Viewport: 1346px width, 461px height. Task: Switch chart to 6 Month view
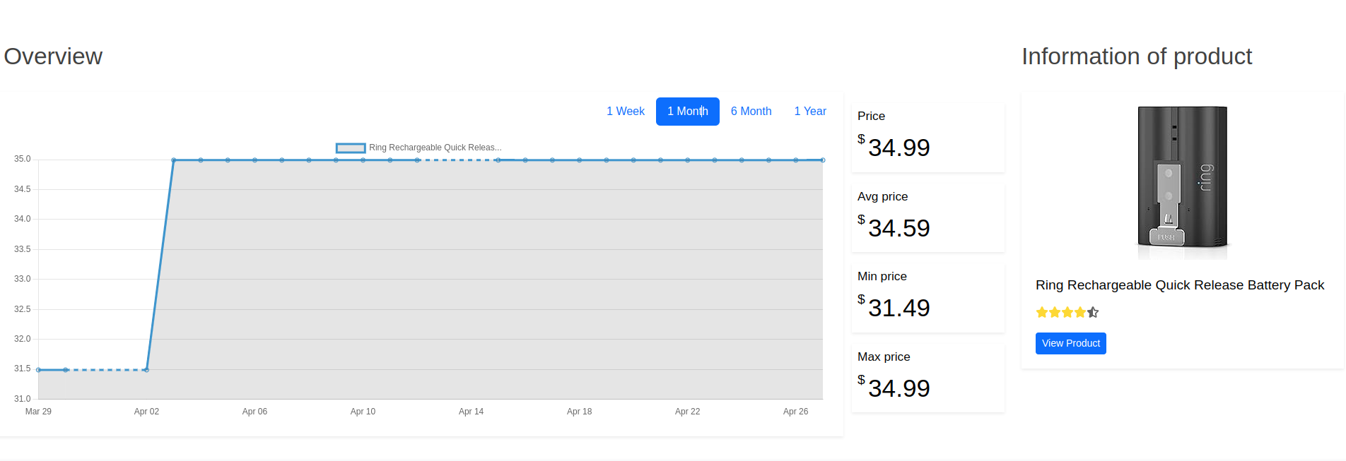pos(751,112)
